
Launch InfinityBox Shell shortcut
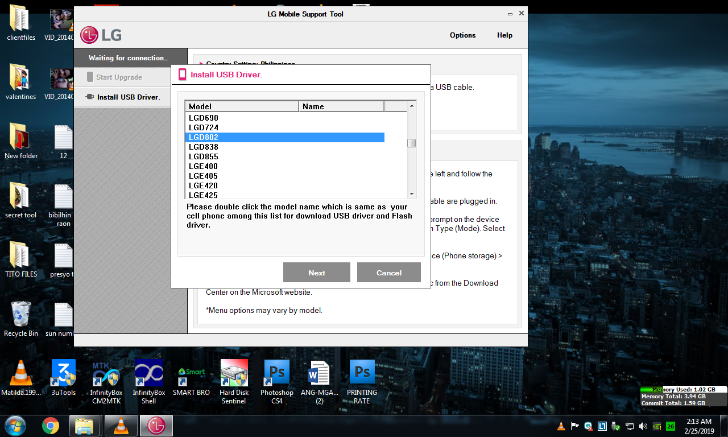coord(148,382)
